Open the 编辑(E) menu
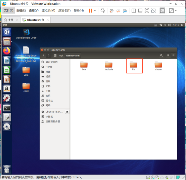 point(21,10)
